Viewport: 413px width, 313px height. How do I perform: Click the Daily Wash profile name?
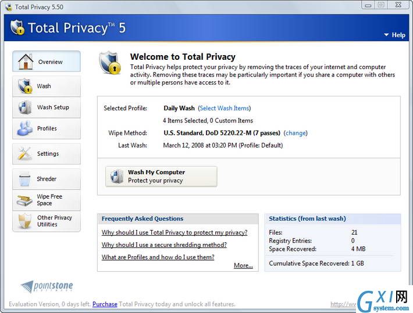pyautogui.click(x=179, y=108)
